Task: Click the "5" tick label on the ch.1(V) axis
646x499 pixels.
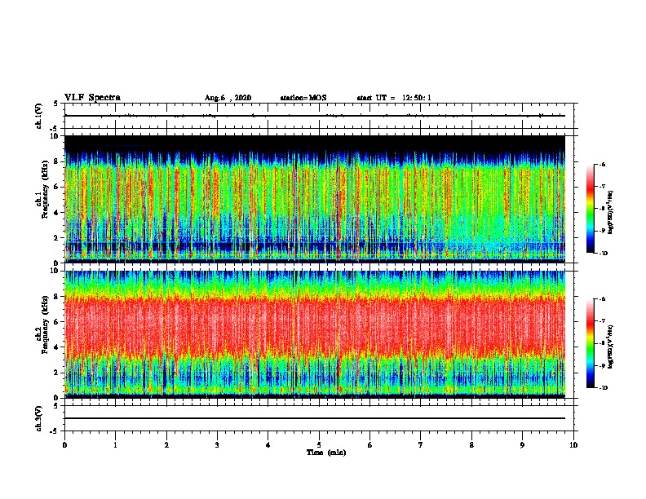Action: click(56, 104)
